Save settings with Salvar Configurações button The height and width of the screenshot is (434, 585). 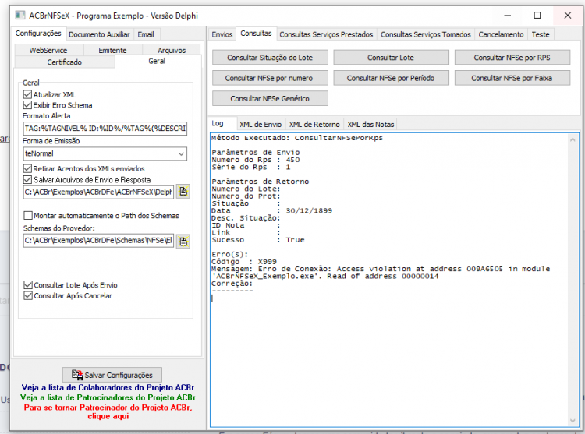pyautogui.click(x=112, y=375)
